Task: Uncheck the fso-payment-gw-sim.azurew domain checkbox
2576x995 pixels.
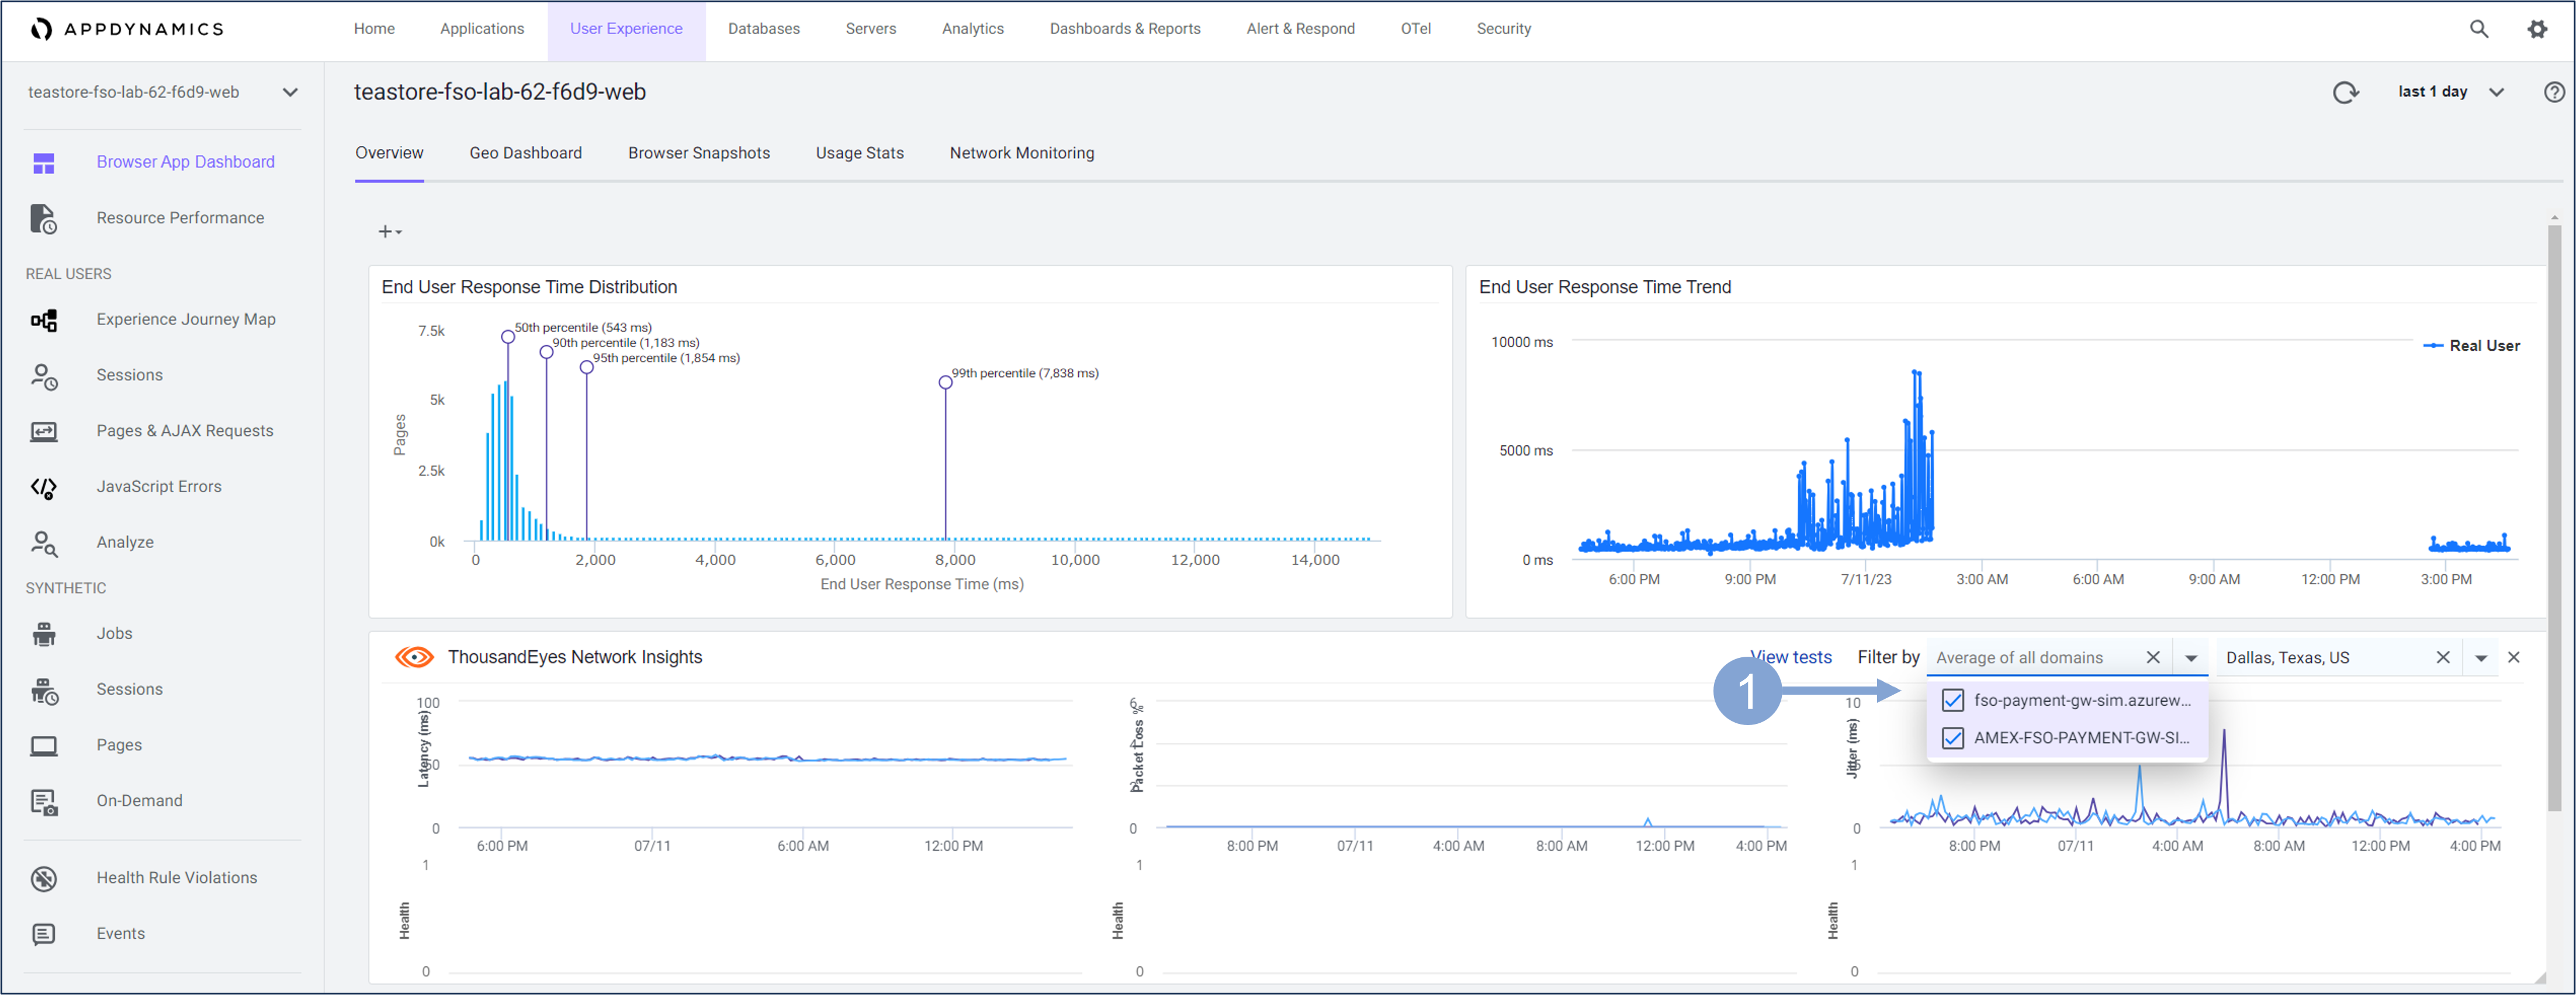Action: pyautogui.click(x=1952, y=700)
